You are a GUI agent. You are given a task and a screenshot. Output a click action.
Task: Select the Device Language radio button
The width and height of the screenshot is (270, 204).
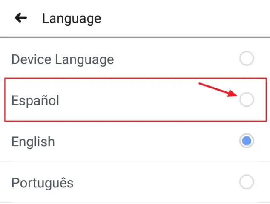coord(247,59)
